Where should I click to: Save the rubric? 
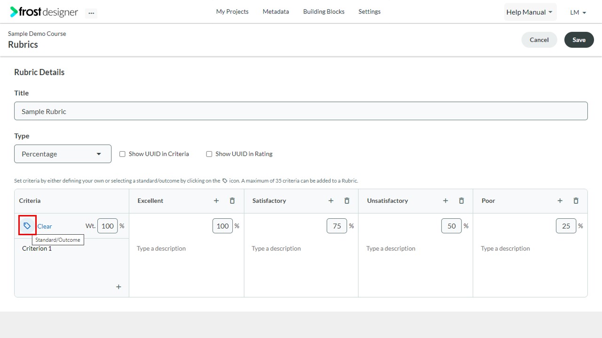point(579,40)
